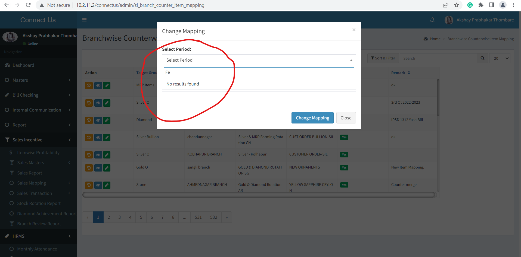Click history icon in Stone row
The height and width of the screenshot is (257, 521).
pyautogui.click(x=89, y=185)
